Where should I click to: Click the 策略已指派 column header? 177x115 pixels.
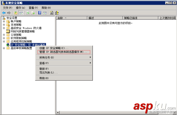[140, 18]
